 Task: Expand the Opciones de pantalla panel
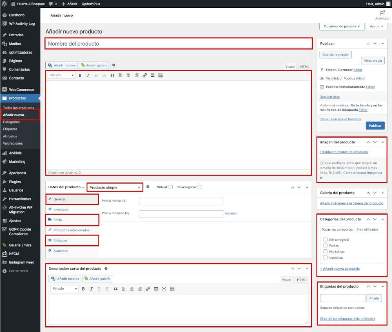[x=342, y=26]
